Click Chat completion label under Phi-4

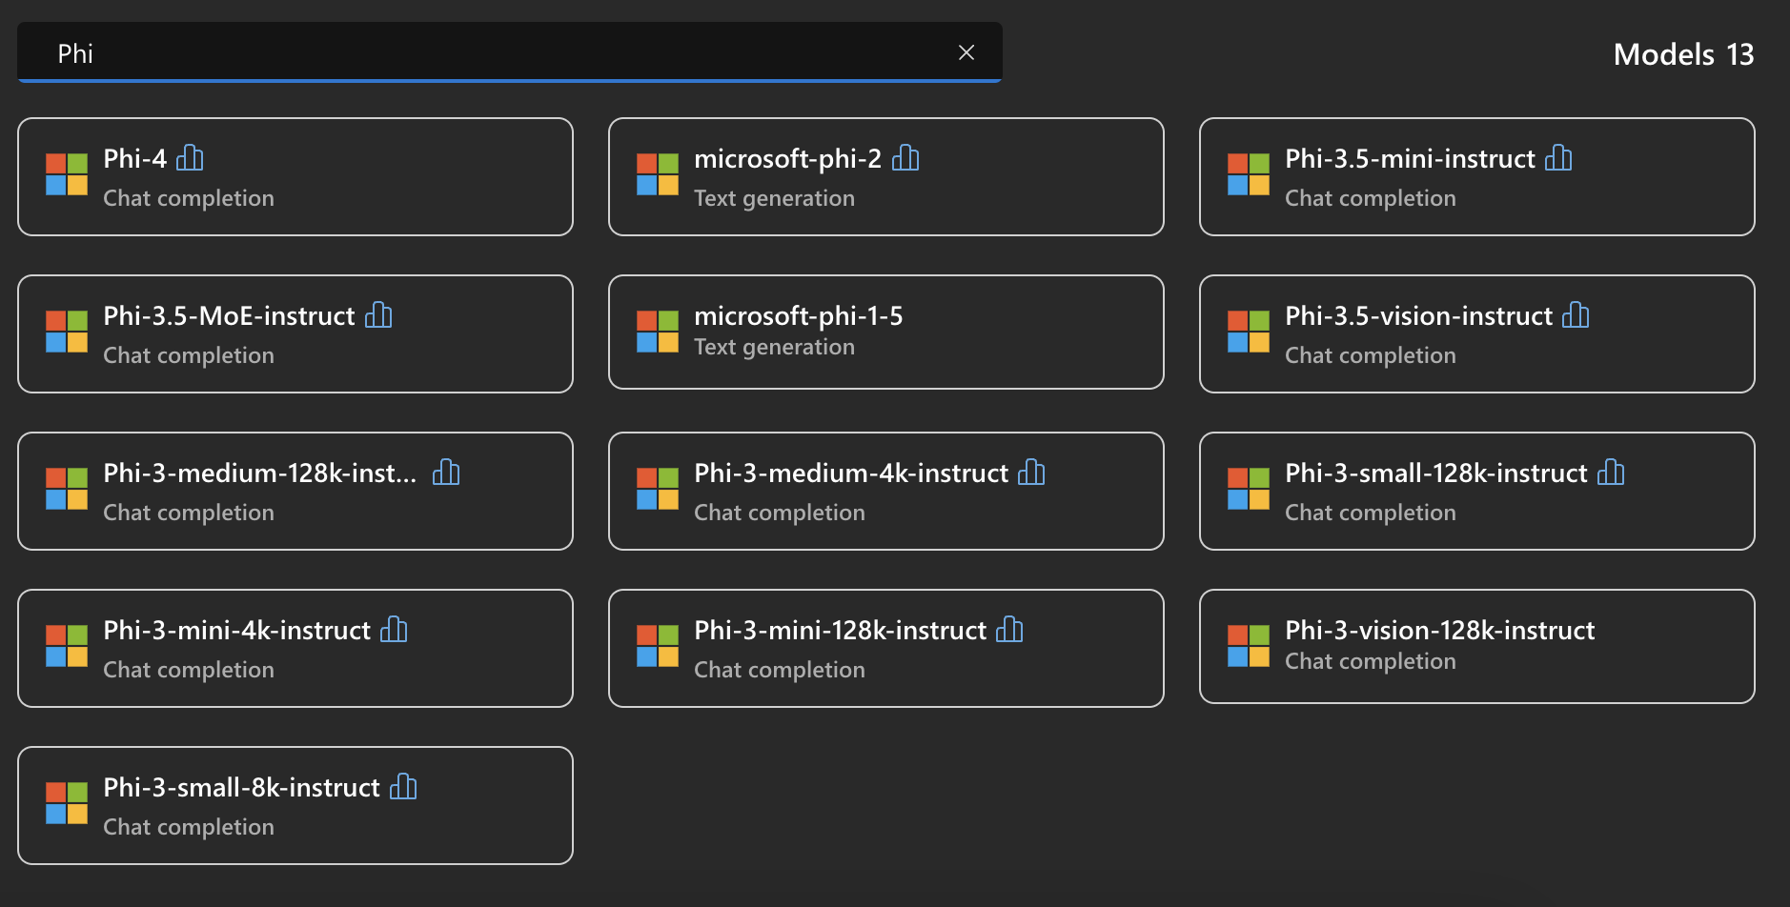[189, 198]
